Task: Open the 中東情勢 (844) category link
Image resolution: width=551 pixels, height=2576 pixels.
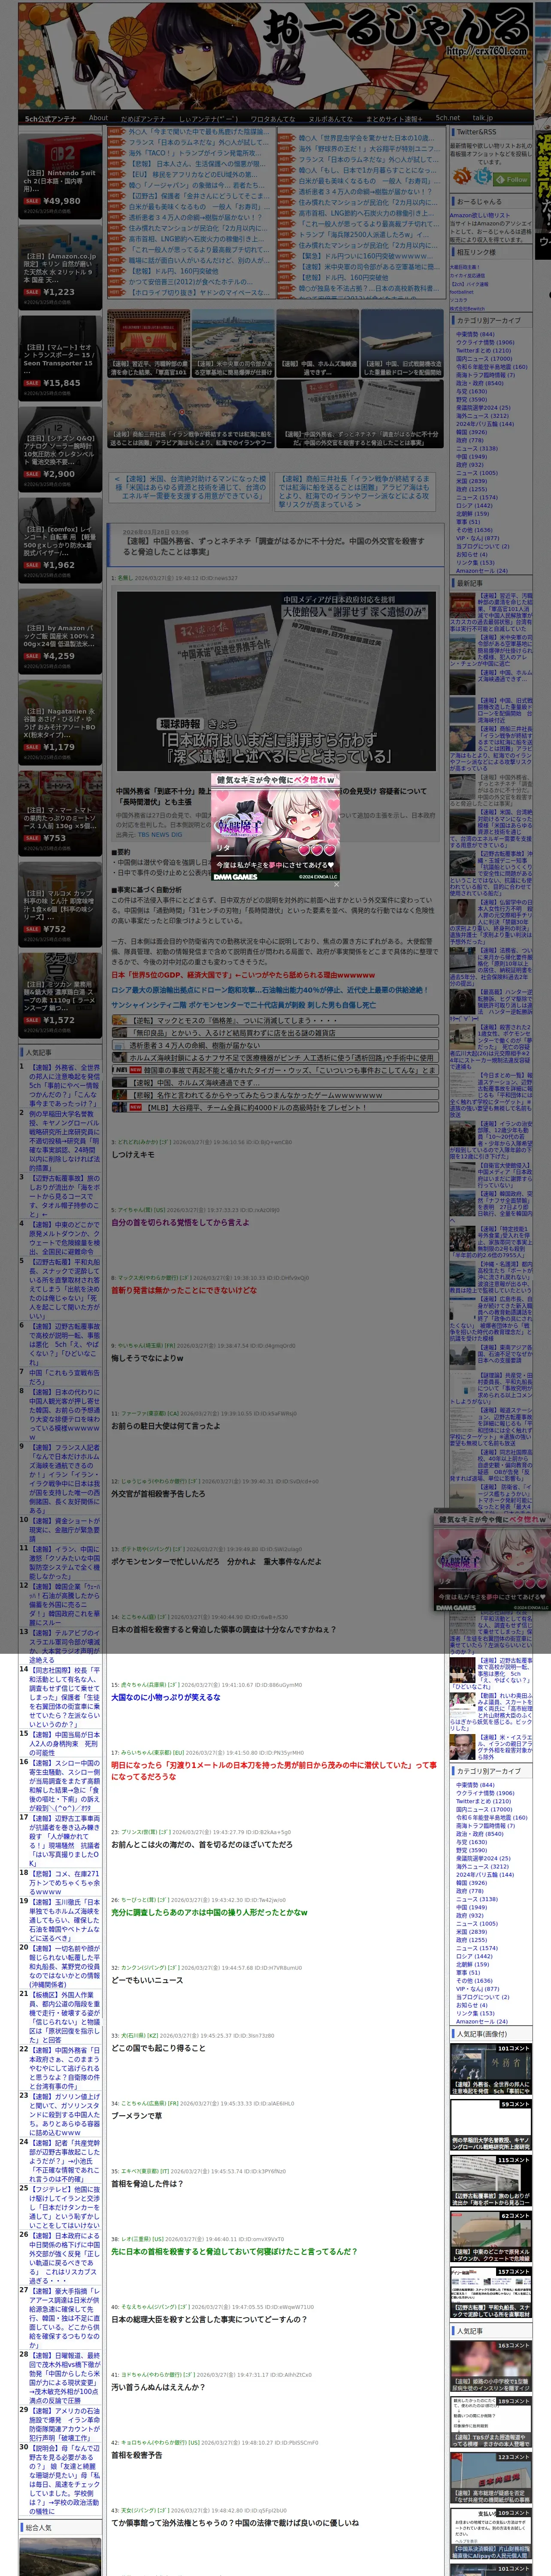Action: 475,334
